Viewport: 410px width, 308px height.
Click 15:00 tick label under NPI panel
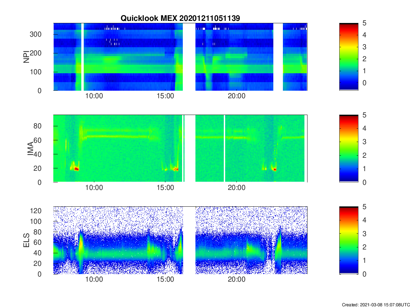click(165, 96)
